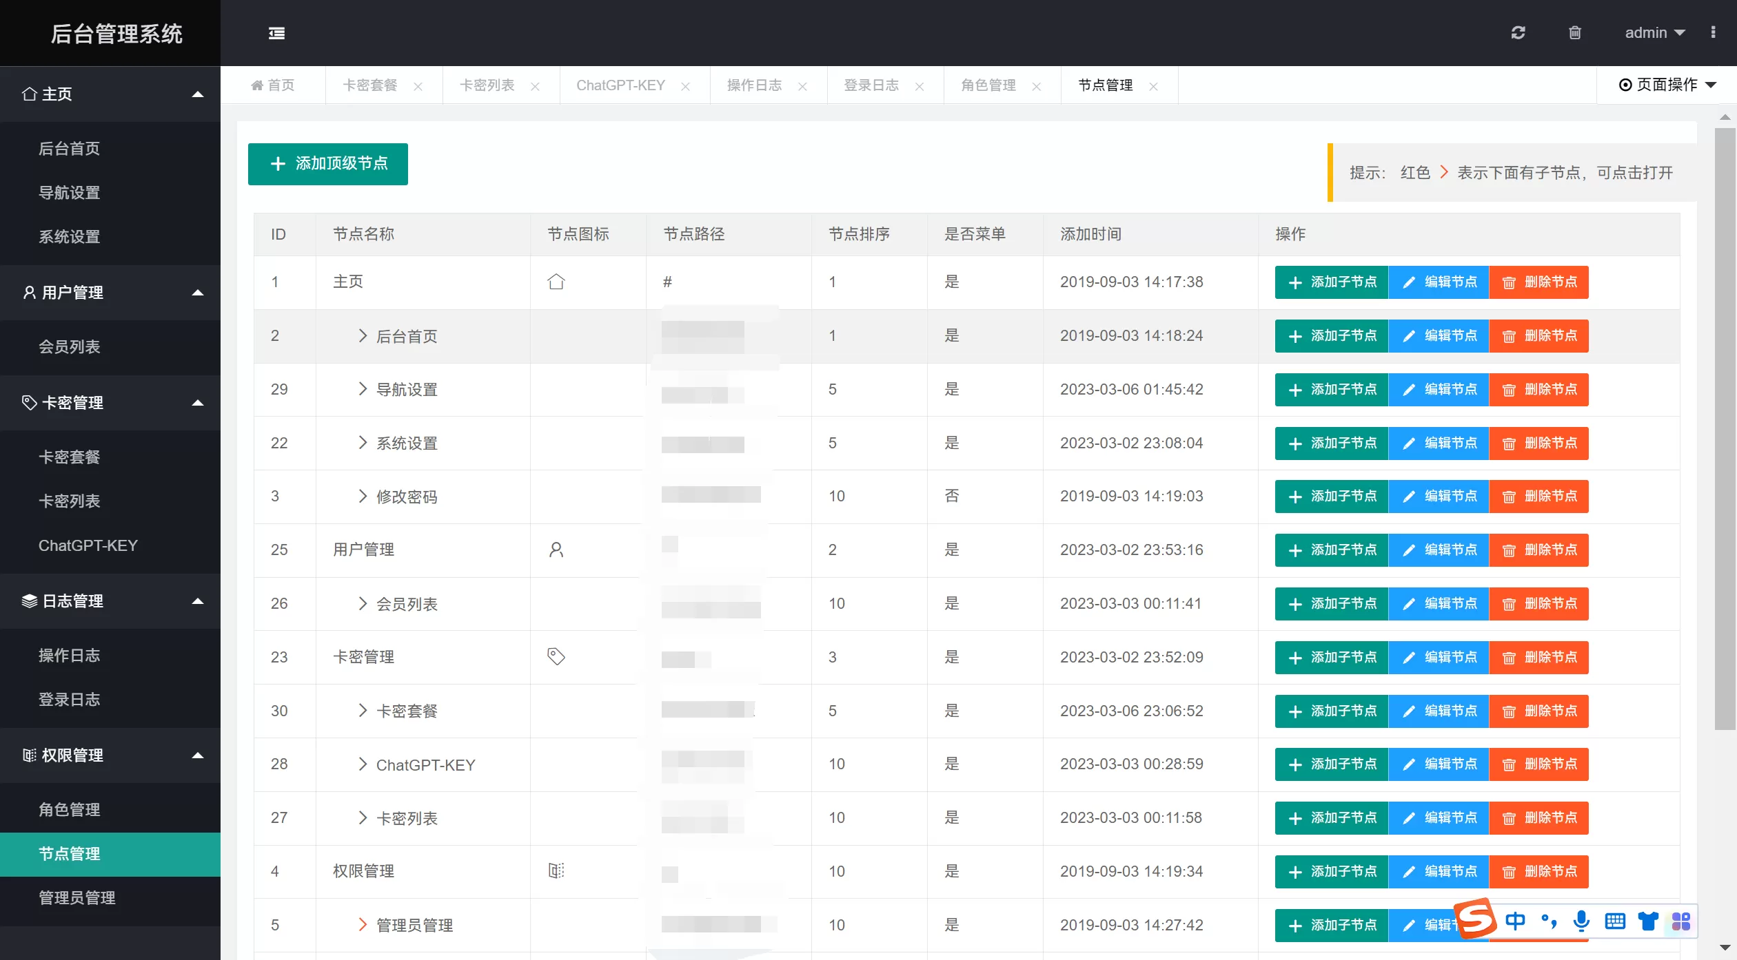Close the ChatGPT-KEY tab
The width and height of the screenshot is (1737, 960).
click(x=685, y=86)
